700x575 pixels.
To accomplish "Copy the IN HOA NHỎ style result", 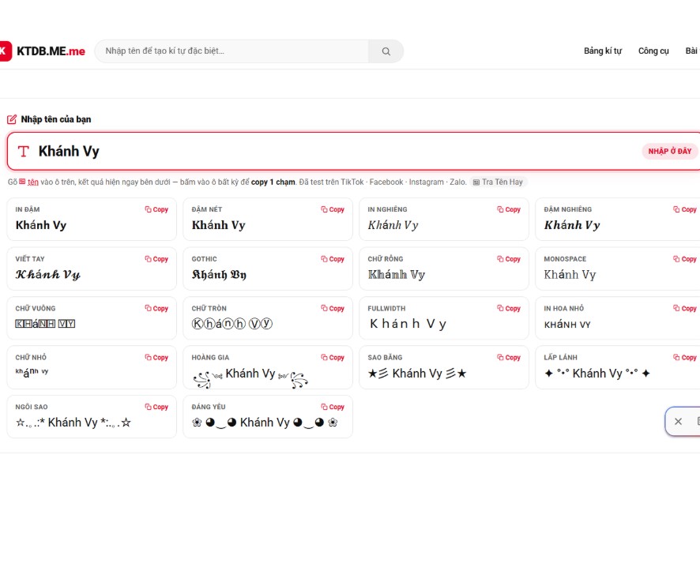I will (x=685, y=309).
